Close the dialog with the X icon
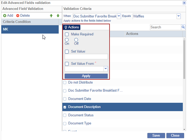Screen dimensions: 187x140 click(184, 2)
